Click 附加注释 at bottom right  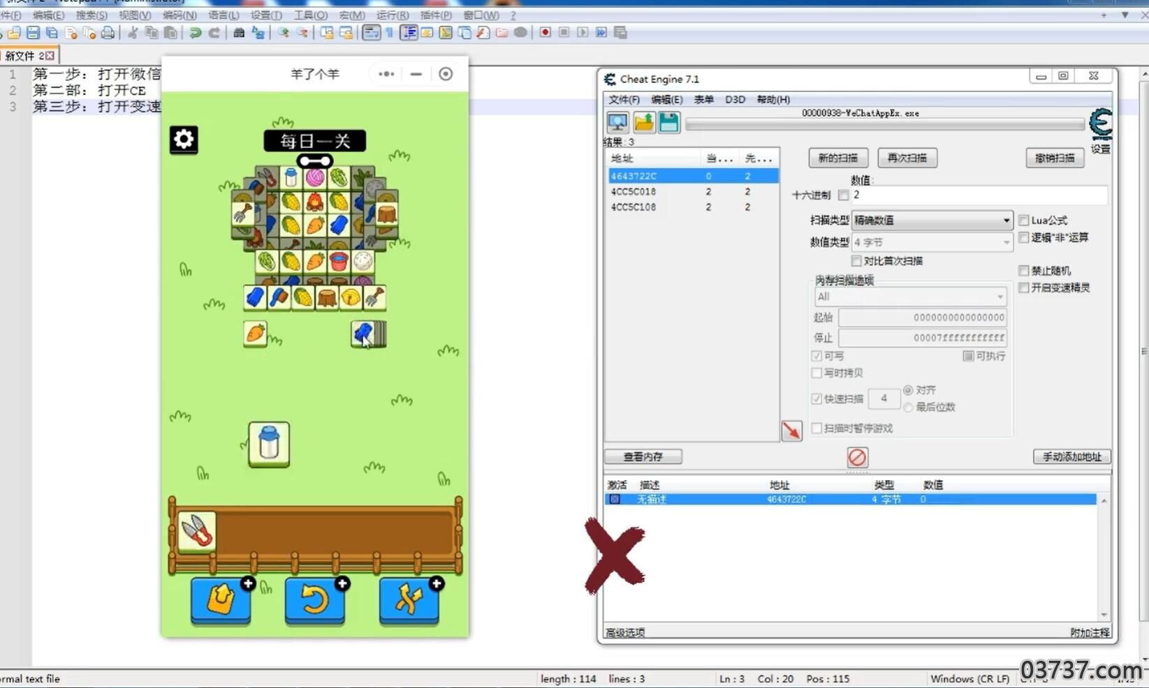pos(1090,632)
